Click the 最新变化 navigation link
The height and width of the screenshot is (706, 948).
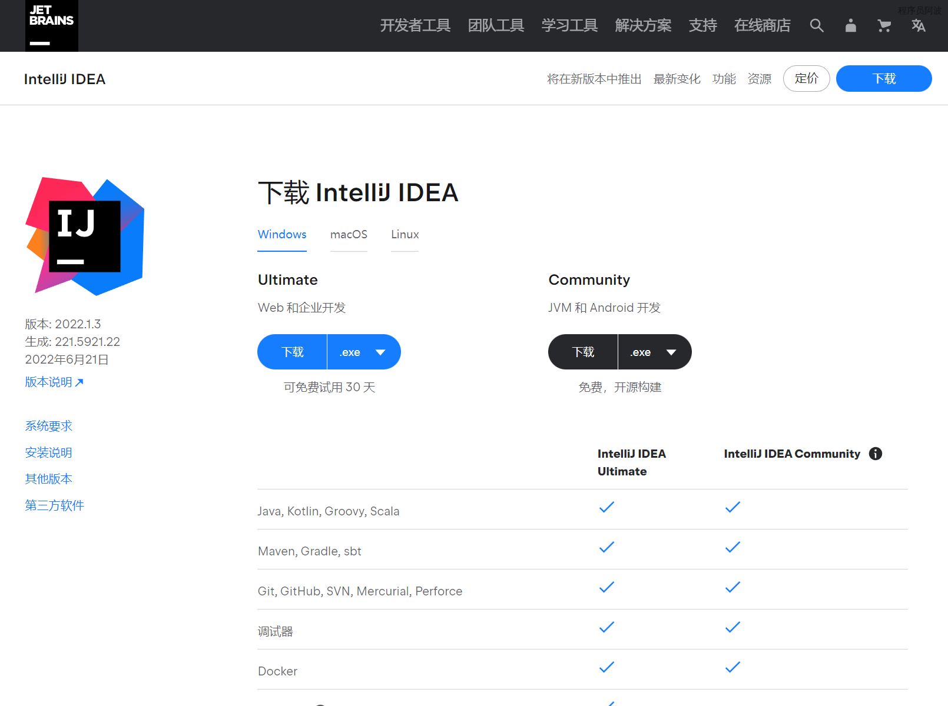677,79
